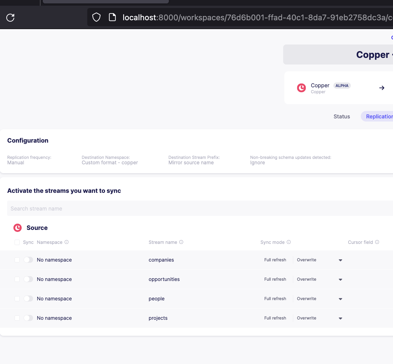Show Cursor field info icon
The height and width of the screenshot is (364, 393).
(x=377, y=242)
